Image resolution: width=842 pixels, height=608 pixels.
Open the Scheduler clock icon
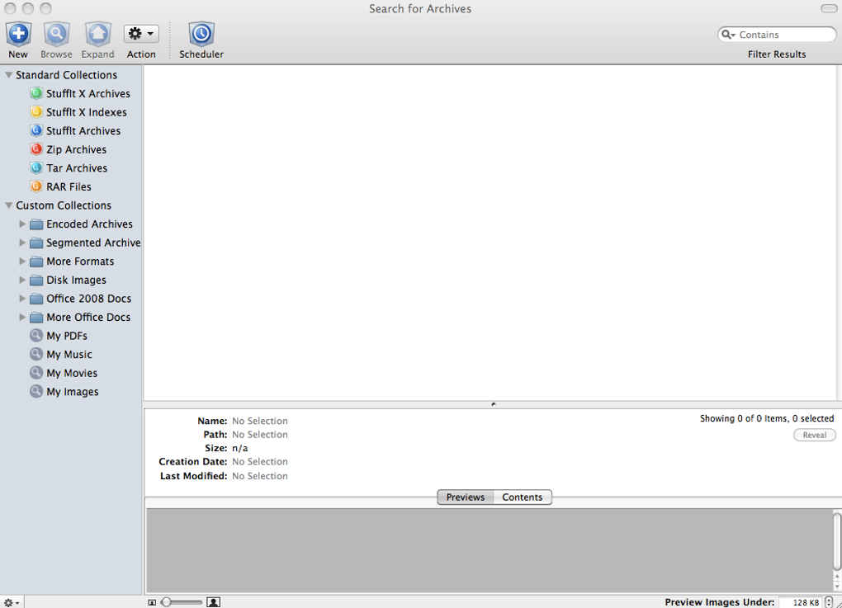[x=201, y=35]
